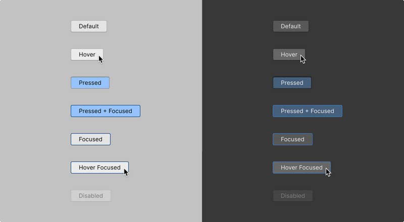Click light theme Pressed + Focused button
Image resolution: width=404 pixels, height=222 pixels.
pos(105,111)
